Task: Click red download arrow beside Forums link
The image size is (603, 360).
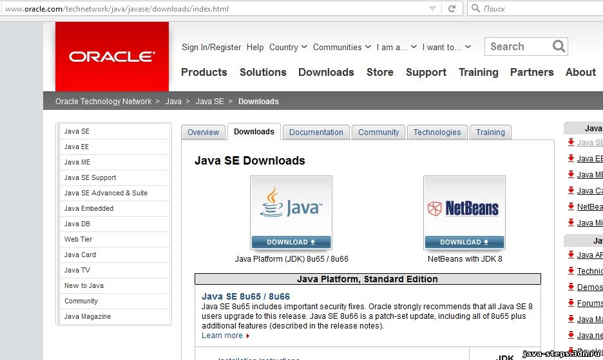Action: (x=571, y=303)
